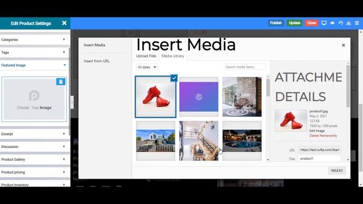
Task: Select the staircase interior thumbnail
Action: point(199,141)
